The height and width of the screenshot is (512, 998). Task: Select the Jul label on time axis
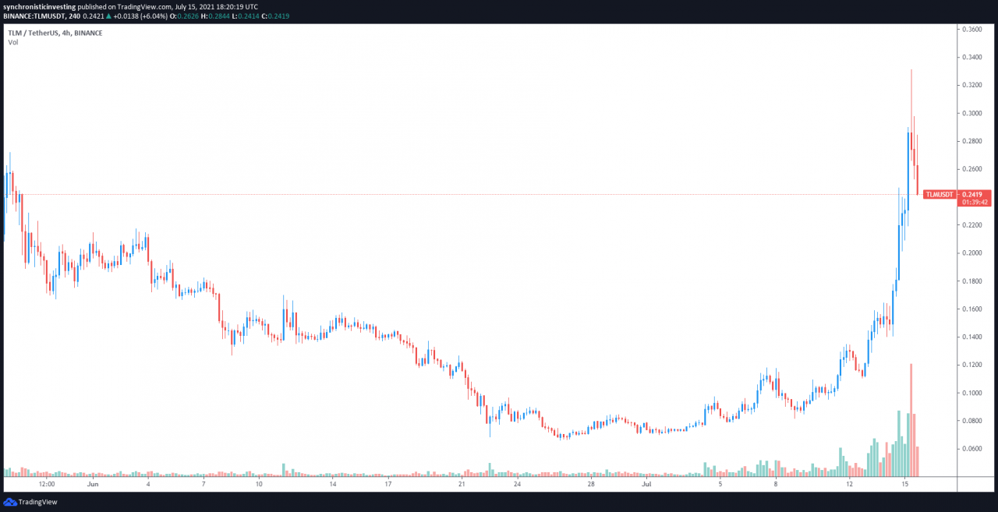click(x=647, y=484)
